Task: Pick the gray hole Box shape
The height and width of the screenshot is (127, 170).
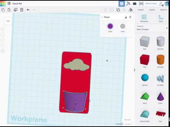Action: 145,42
